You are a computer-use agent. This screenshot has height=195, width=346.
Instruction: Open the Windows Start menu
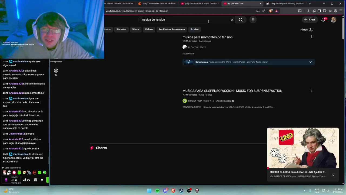[149, 191]
